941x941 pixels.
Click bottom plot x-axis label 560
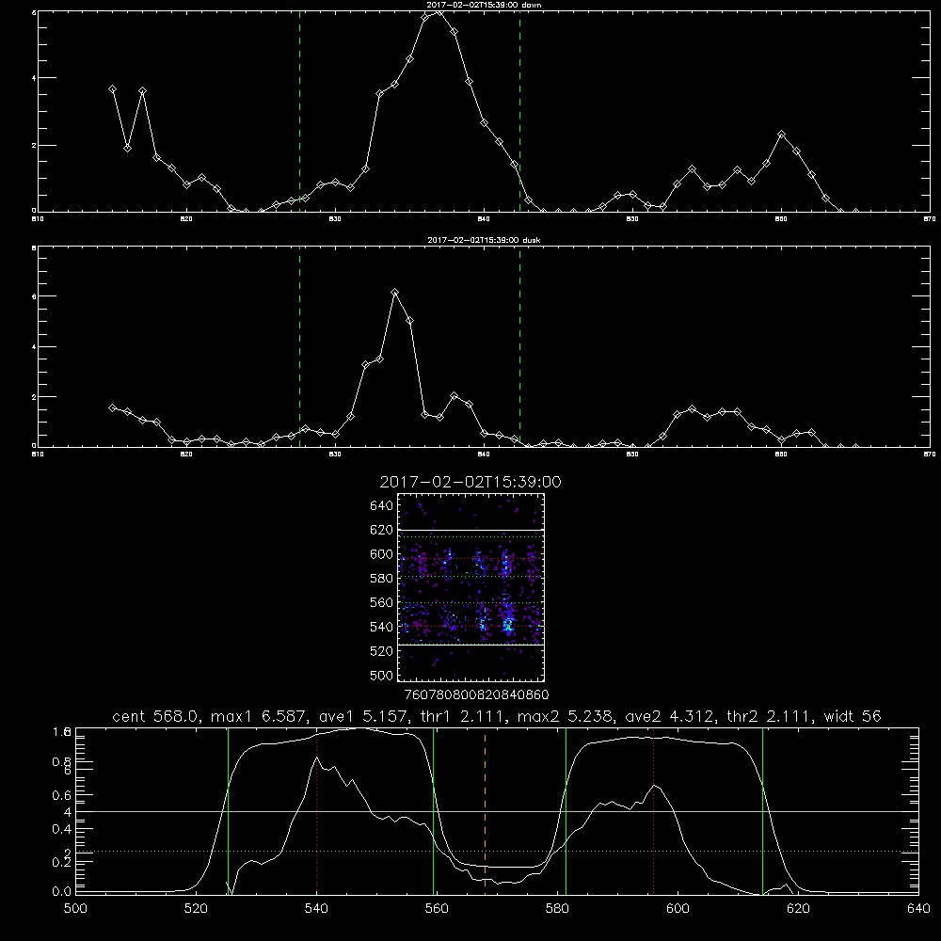437,909
